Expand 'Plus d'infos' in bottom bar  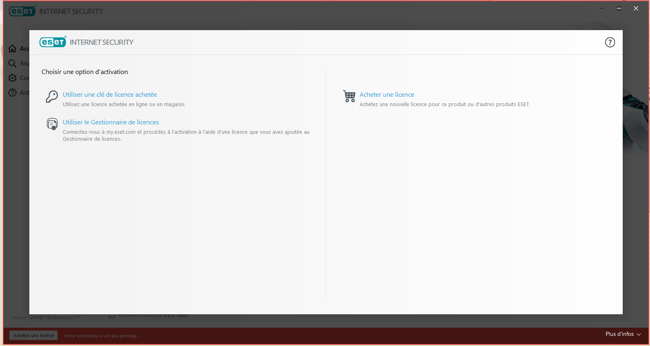click(x=623, y=334)
